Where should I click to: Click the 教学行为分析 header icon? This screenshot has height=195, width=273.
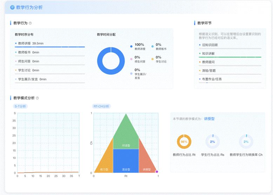[12, 7]
